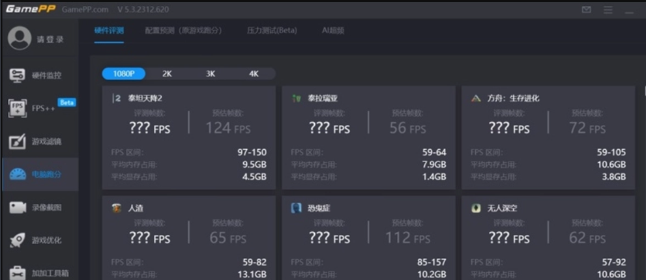
Task: Go to the AI超频 tab
Action: pos(333,31)
